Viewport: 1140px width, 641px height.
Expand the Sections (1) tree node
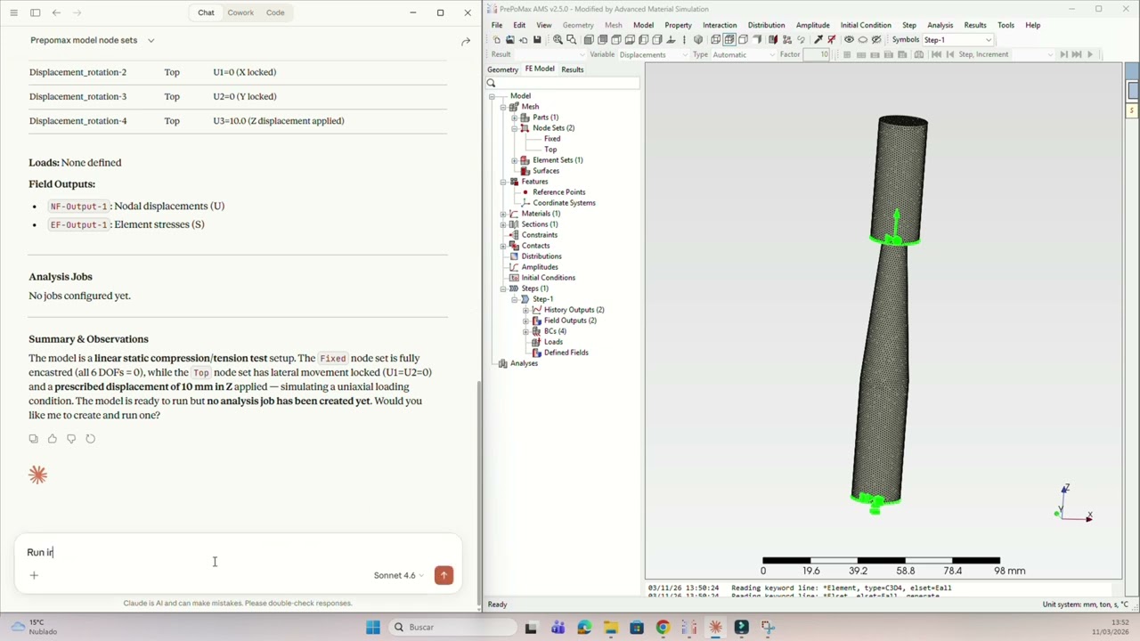click(x=503, y=224)
